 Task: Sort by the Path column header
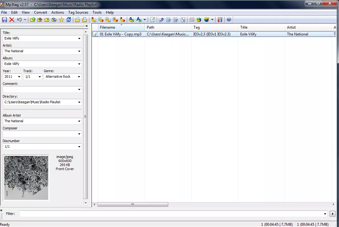tap(168, 27)
